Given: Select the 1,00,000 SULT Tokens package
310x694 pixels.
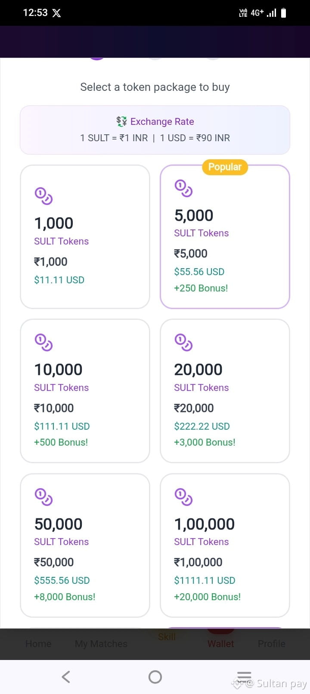Looking at the screenshot, I should (225, 545).
